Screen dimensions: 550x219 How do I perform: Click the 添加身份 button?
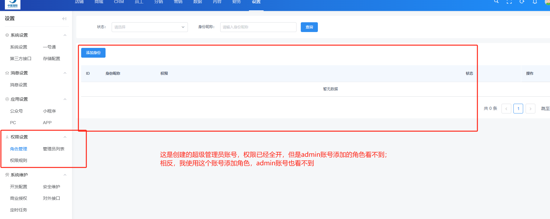(93, 53)
